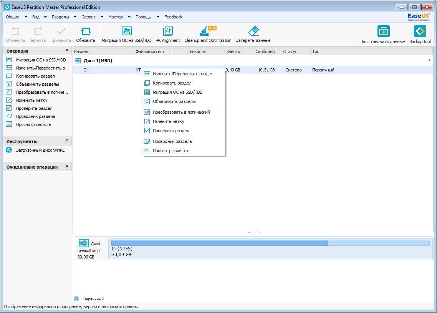The image size is (437, 313).
Task: Collapse the Диск 1(MBR) group
Action: tap(429, 60)
